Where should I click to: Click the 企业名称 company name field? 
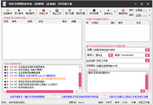[x=121, y=61]
